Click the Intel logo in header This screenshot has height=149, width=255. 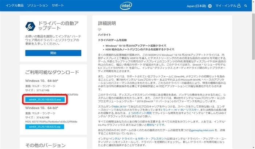point(126,6)
